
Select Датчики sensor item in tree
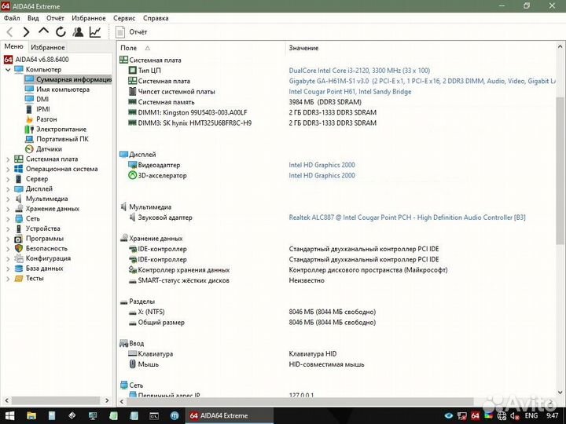(x=49, y=149)
